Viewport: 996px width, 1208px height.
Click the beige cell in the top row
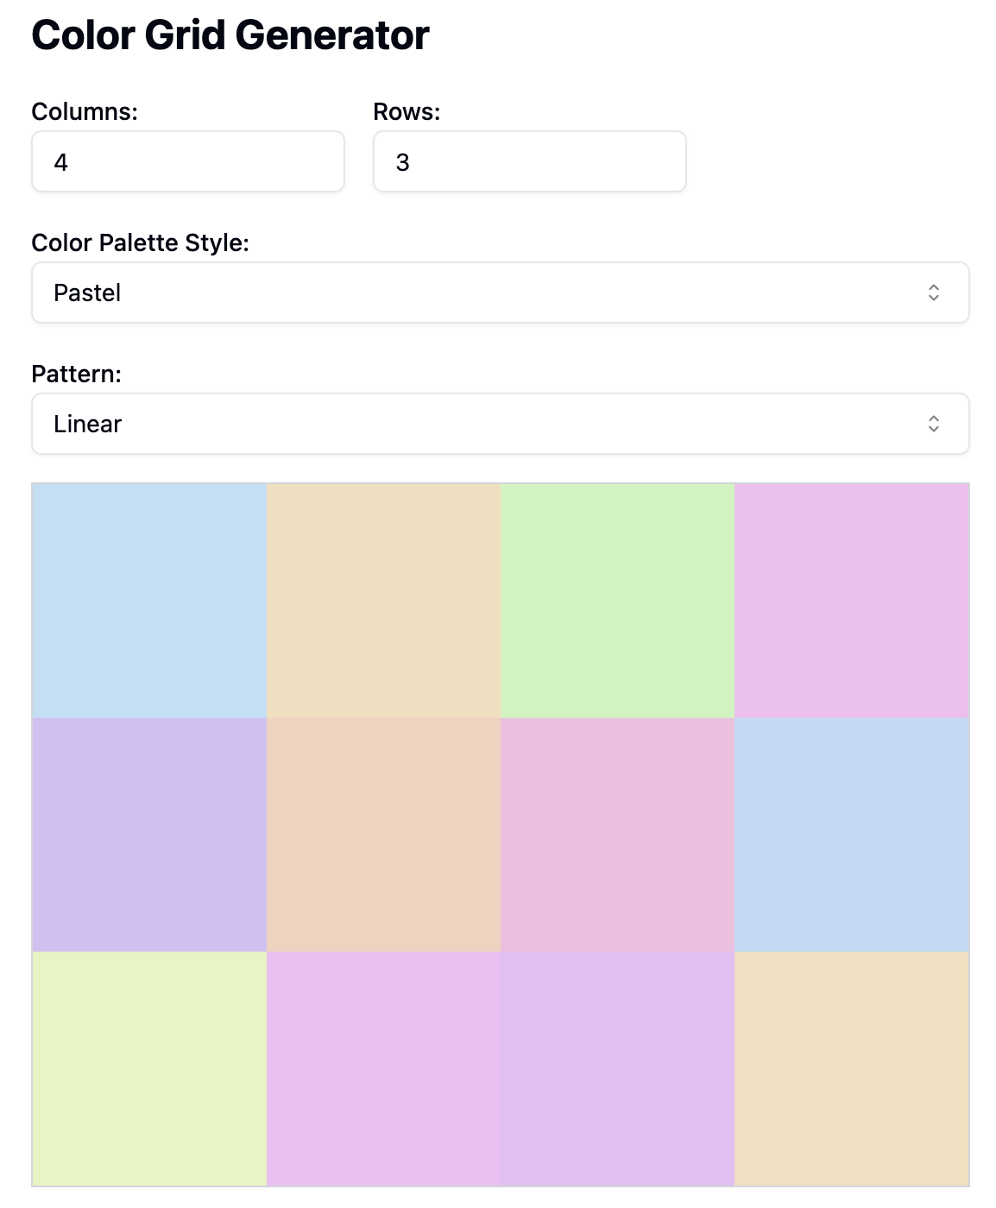[383, 601]
